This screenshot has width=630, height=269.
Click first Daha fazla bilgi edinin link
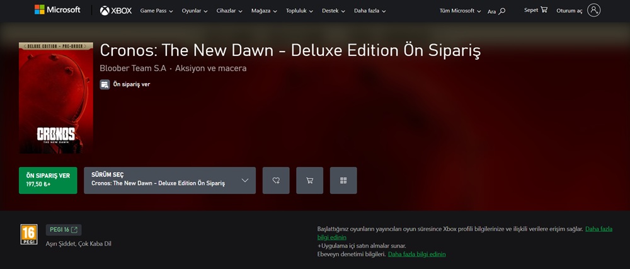tap(598, 229)
